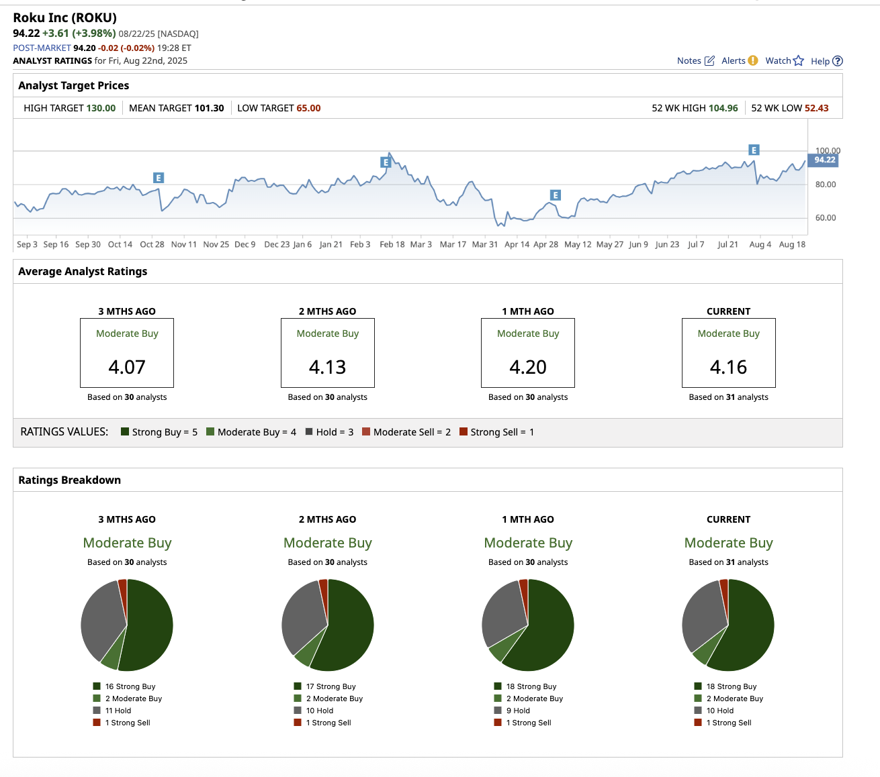Click '9 Hold' legend entry
880x777 pixels.
(x=512, y=711)
